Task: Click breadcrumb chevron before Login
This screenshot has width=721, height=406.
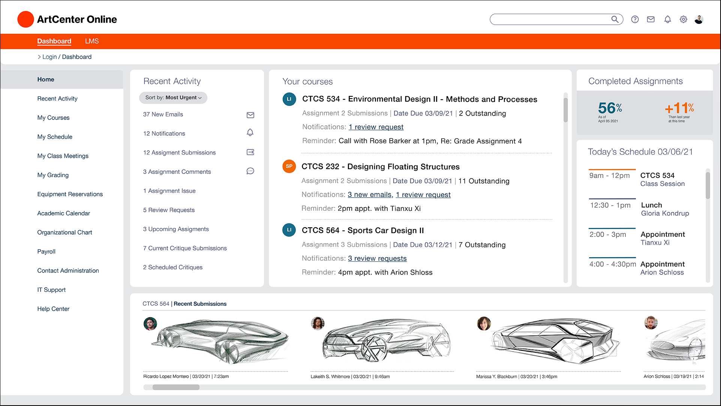Action: point(39,57)
